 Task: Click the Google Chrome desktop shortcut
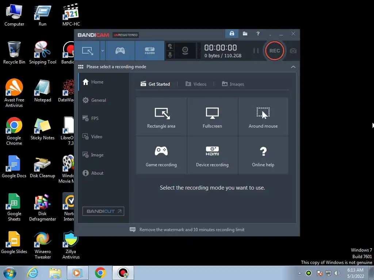coord(14,131)
